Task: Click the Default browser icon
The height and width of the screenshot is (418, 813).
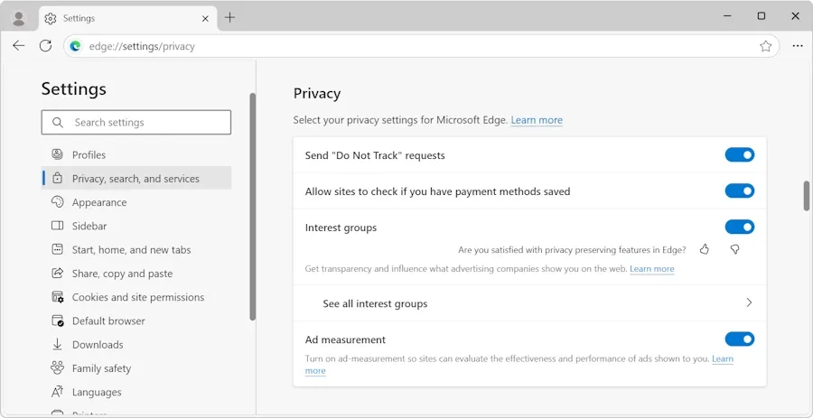Action: [x=58, y=321]
